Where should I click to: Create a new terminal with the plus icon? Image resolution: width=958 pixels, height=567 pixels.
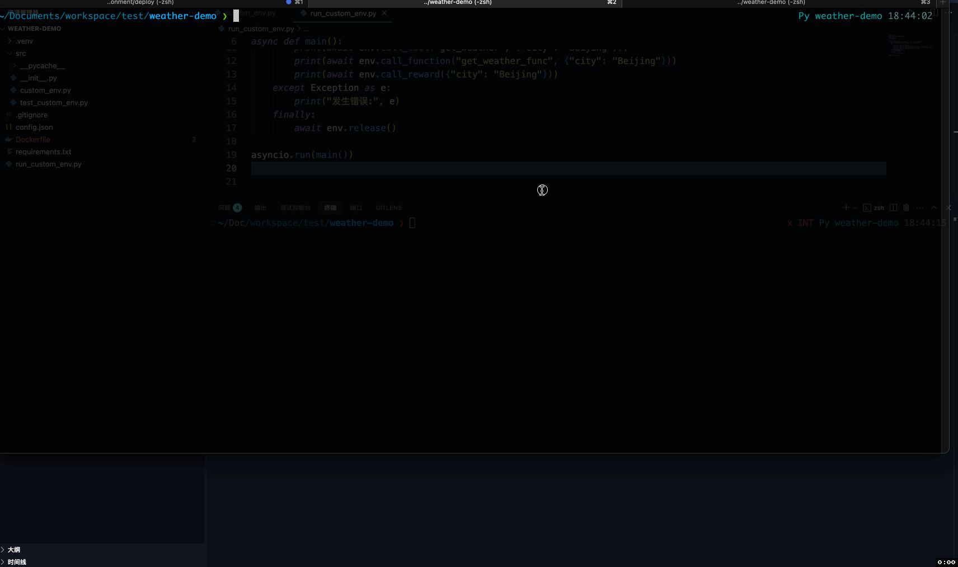tap(846, 207)
